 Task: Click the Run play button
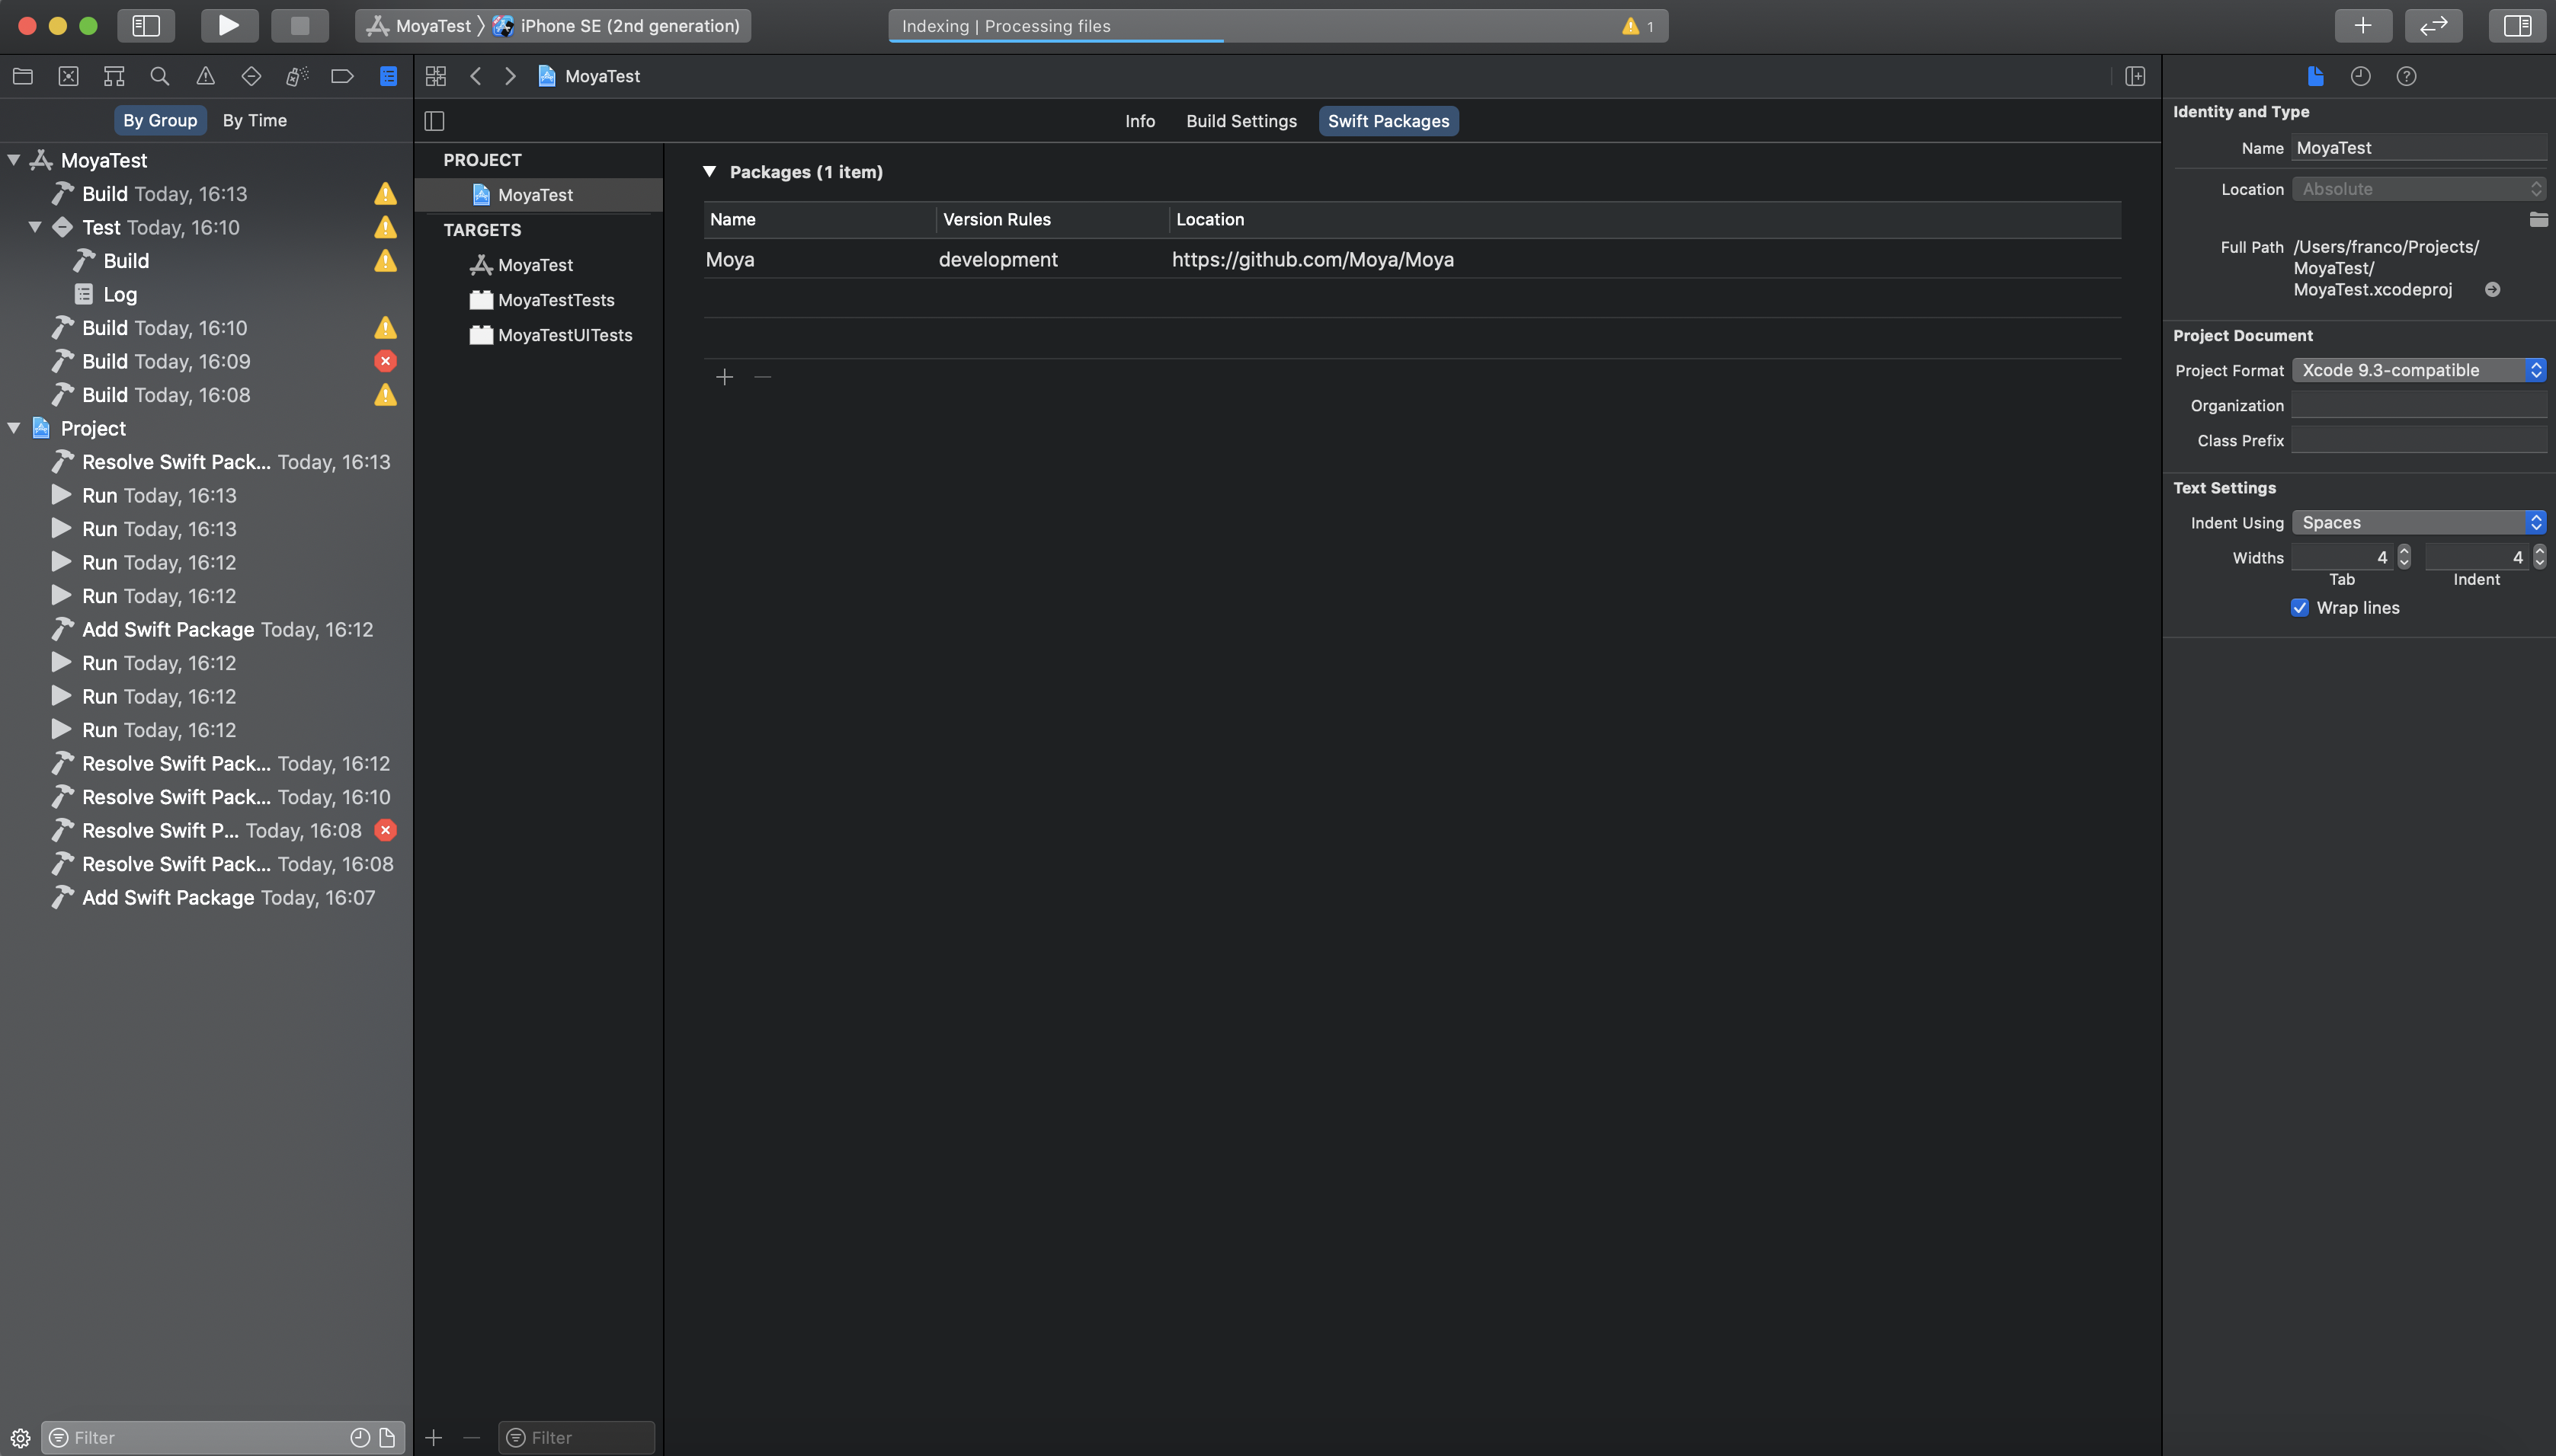[229, 25]
